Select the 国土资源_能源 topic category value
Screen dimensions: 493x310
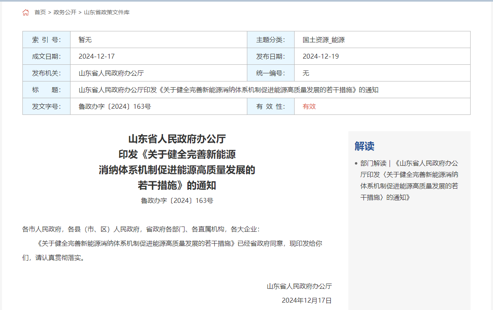(x=324, y=40)
